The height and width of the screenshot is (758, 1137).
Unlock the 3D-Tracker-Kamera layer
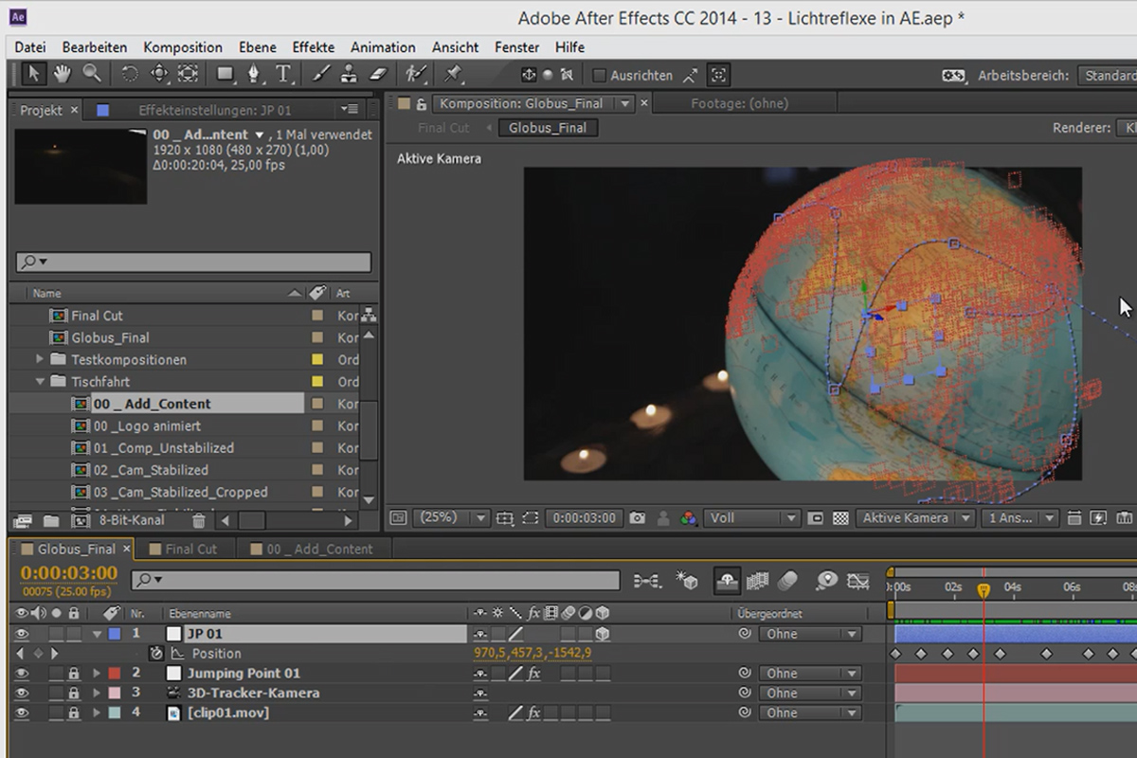pyautogui.click(x=73, y=693)
